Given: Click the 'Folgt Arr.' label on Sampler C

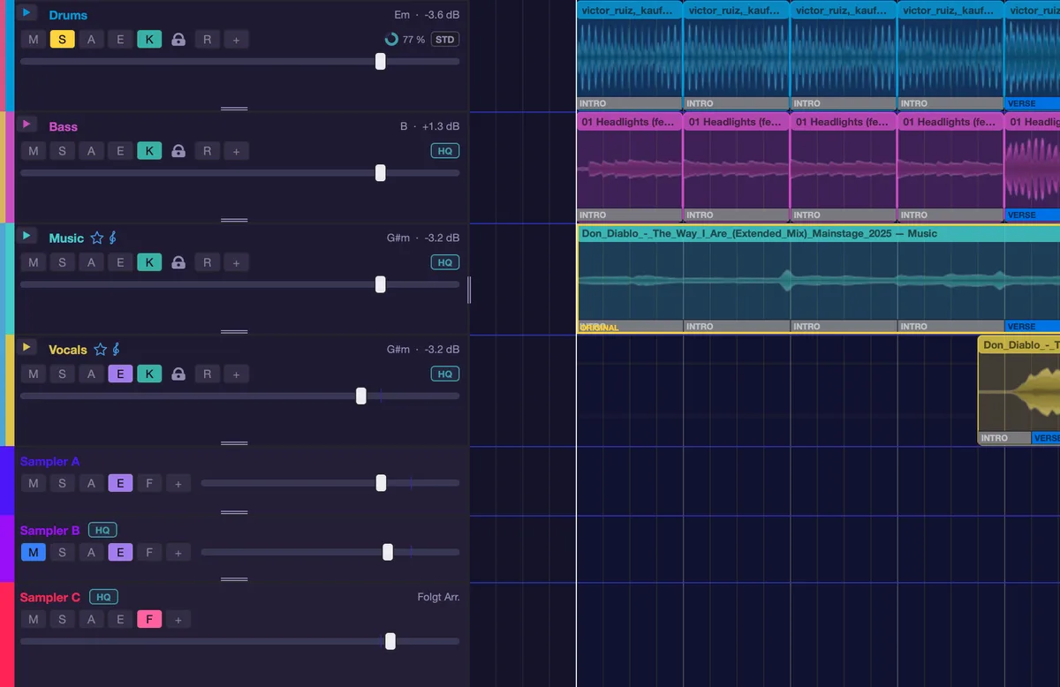Looking at the screenshot, I should coord(438,597).
